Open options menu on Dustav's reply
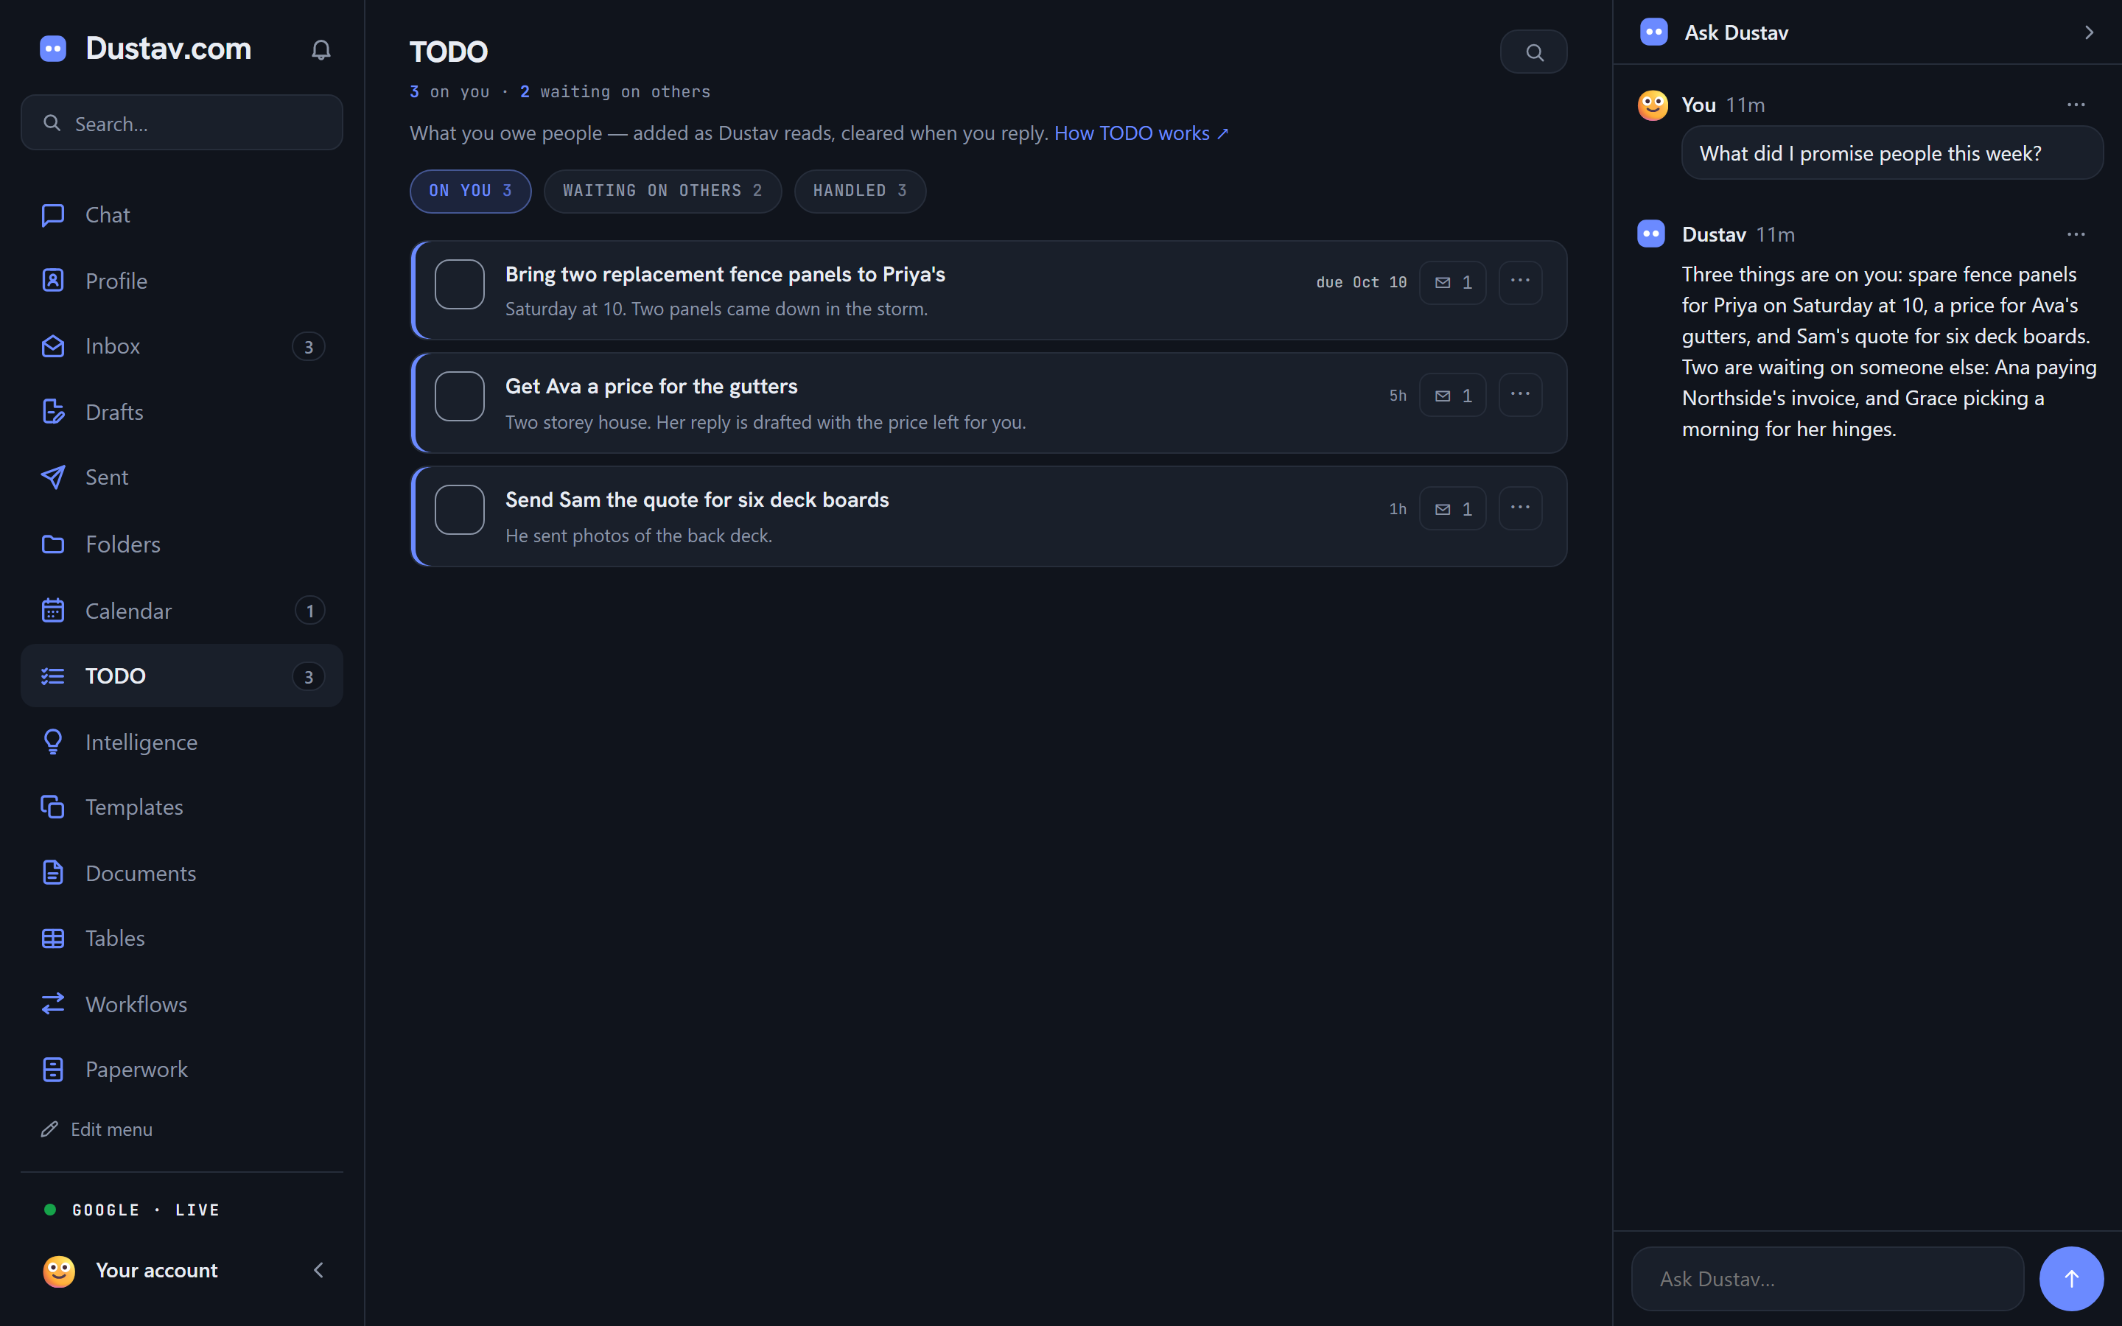The width and height of the screenshot is (2122, 1326). (2076, 234)
